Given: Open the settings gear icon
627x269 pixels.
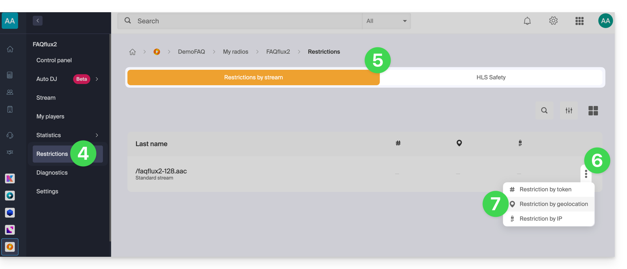Looking at the screenshot, I should (553, 21).
